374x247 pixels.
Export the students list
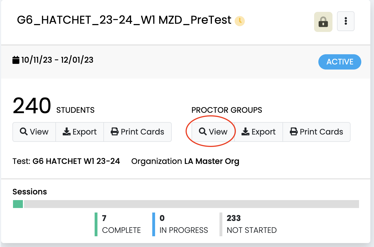(80, 132)
